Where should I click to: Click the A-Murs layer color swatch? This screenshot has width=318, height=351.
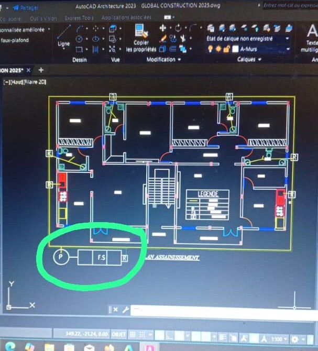[x=235, y=49]
